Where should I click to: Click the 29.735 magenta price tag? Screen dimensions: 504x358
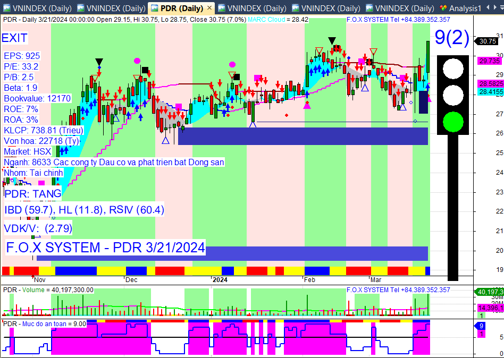point(489,61)
